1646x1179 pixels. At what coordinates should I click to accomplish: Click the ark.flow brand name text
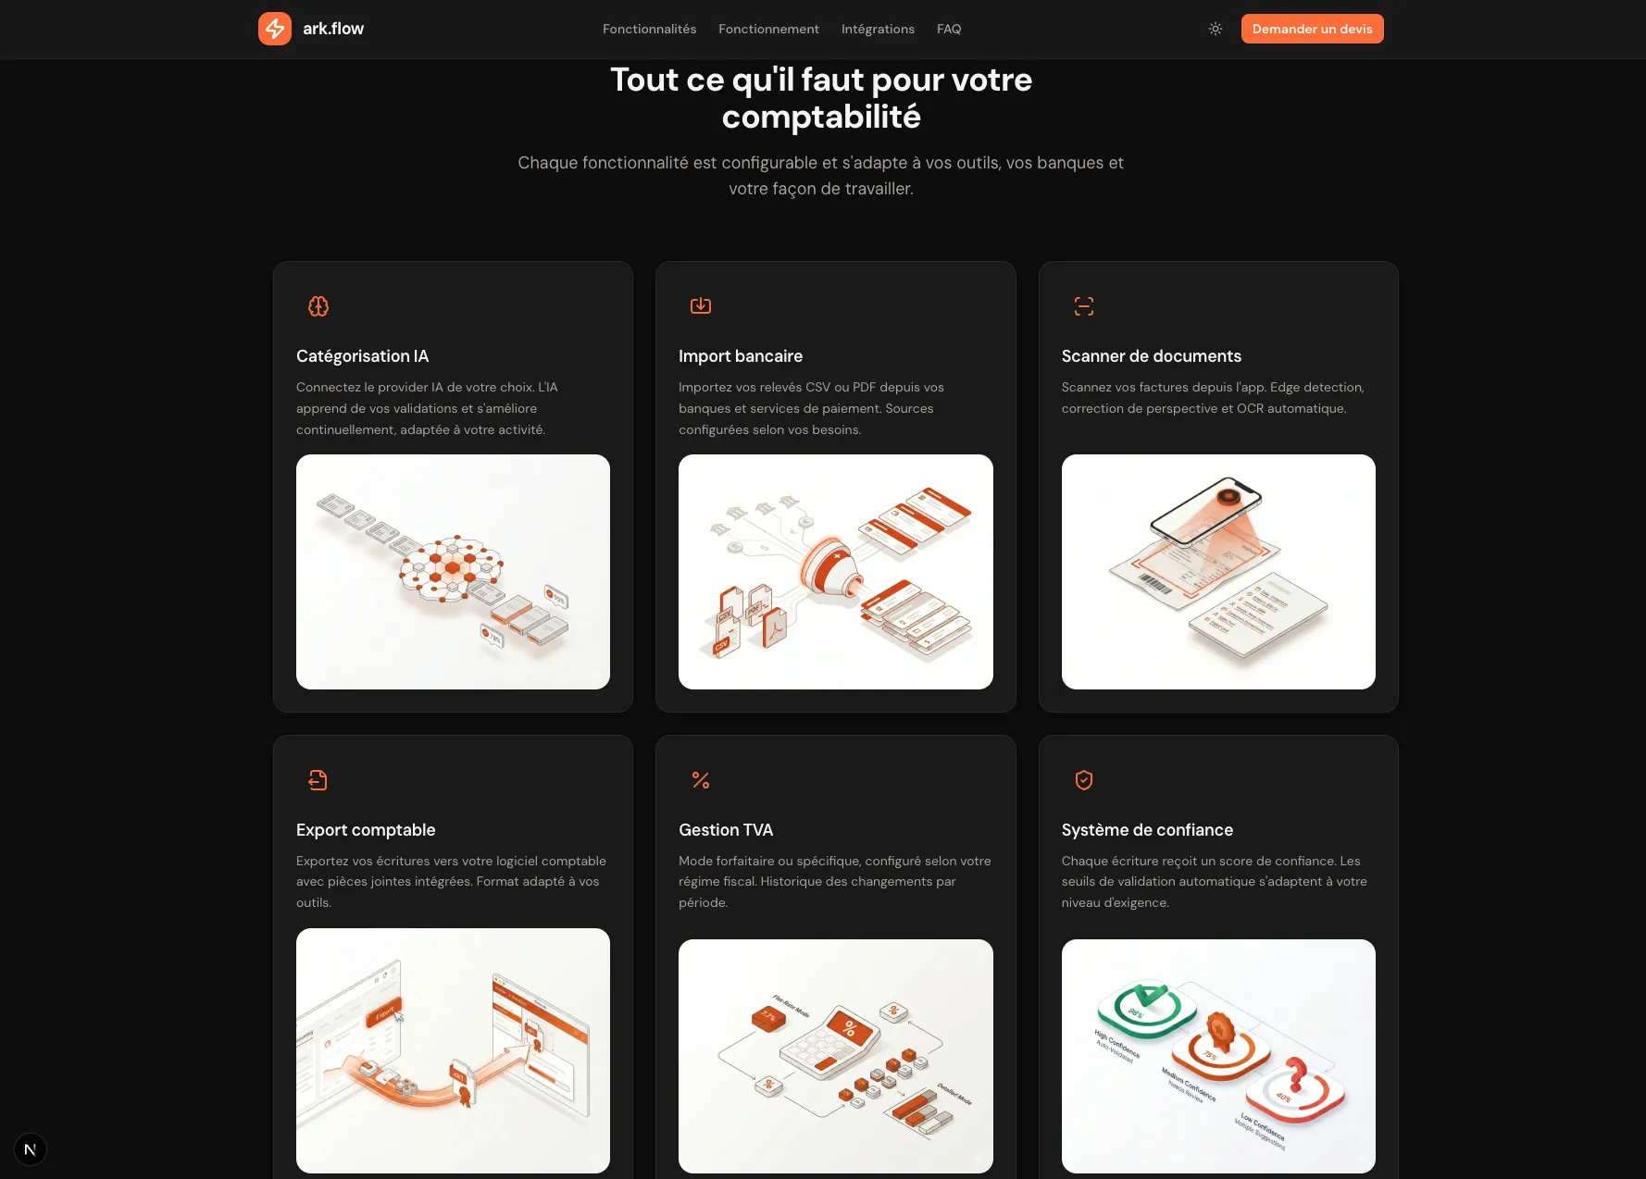[333, 29]
